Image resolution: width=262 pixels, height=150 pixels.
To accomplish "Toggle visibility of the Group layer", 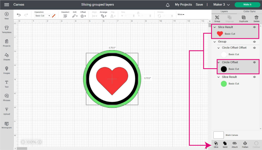I will [x=254, y=42].
